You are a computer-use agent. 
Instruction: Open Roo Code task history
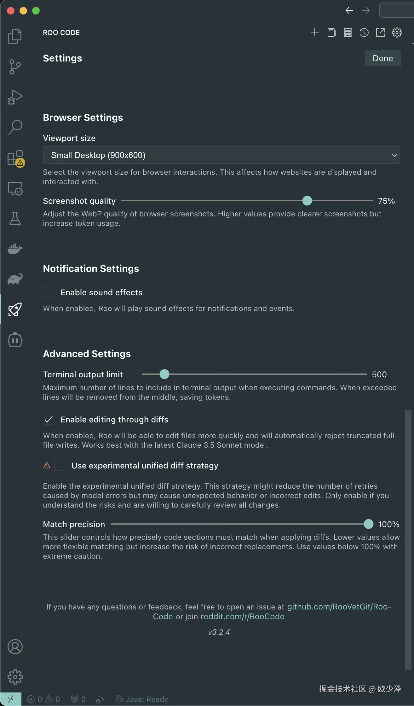364,32
